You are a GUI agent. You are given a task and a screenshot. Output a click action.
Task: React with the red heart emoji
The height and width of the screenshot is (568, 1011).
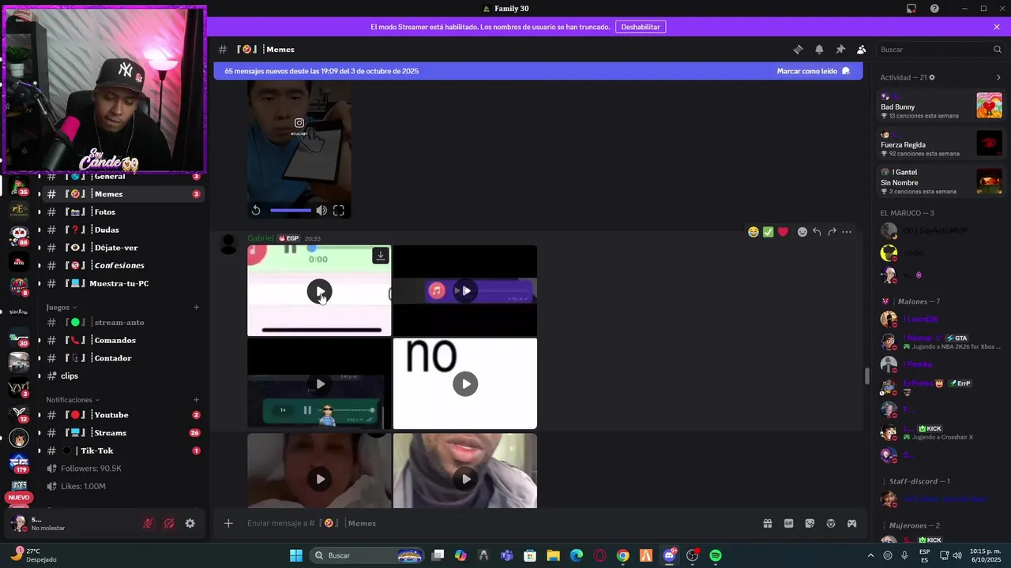(x=783, y=232)
